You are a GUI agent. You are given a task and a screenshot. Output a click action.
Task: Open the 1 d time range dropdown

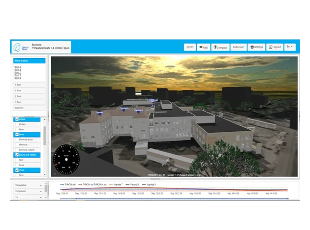click(29, 197)
